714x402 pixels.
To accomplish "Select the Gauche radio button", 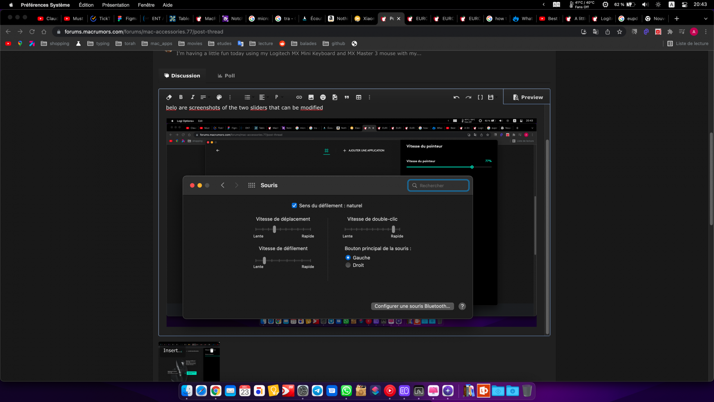I will tap(348, 258).
